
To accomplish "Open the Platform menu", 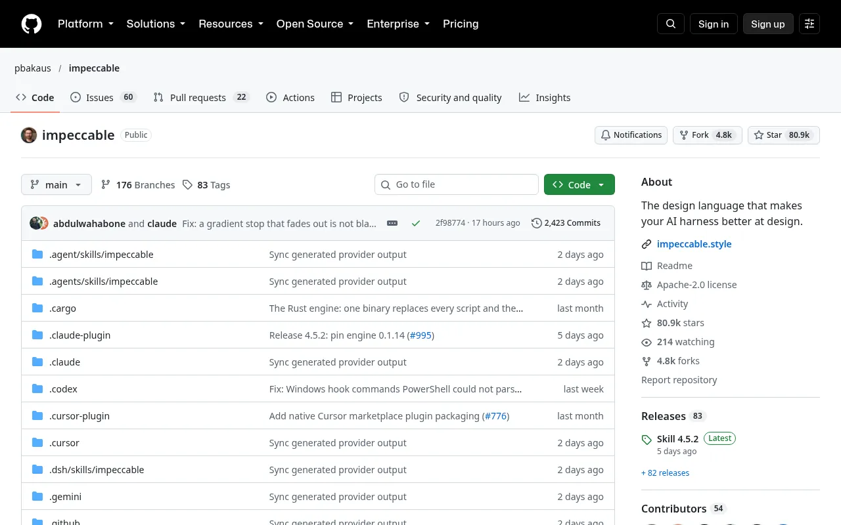I will (x=85, y=24).
